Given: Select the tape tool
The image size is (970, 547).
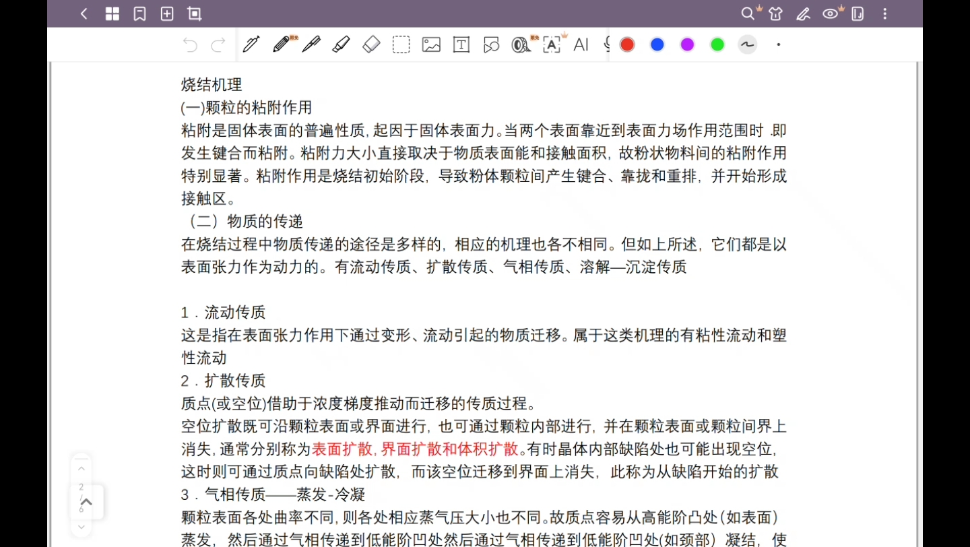Looking at the screenshot, I should coord(521,44).
